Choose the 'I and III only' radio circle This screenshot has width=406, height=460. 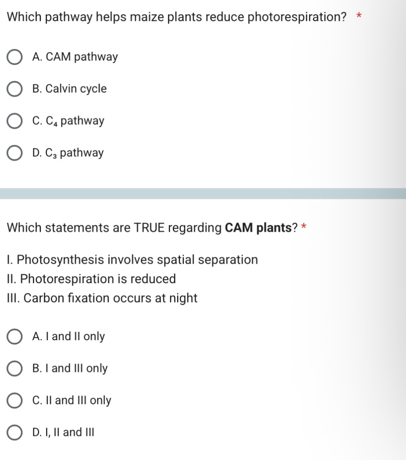coord(15,369)
